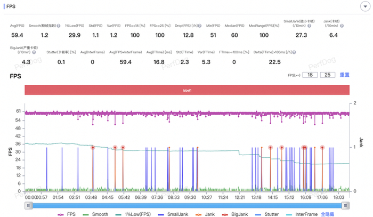The image size is (373, 217).
Task: Click the FPS threshold field showing 18
Action: pos(310,75)
